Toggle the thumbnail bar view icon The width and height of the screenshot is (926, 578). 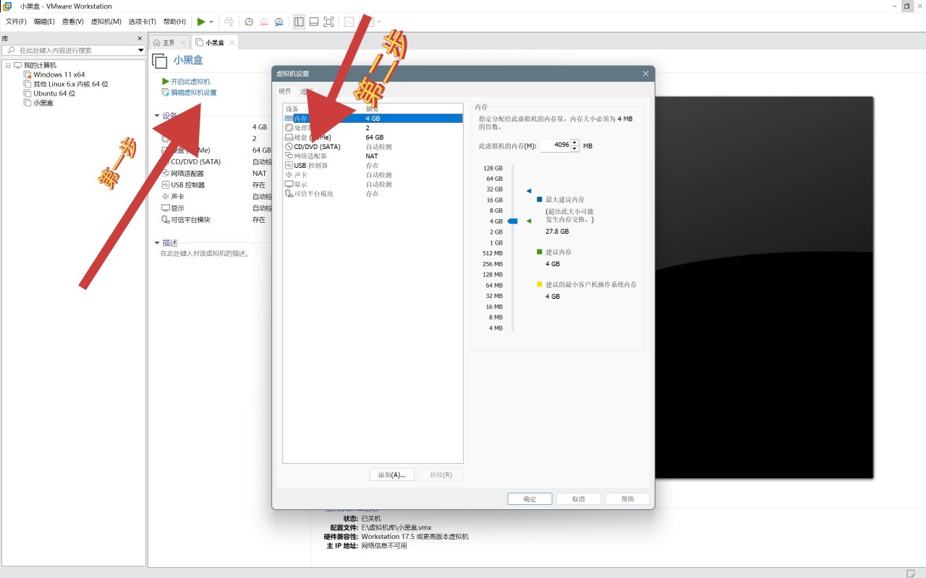coord(314,22)
